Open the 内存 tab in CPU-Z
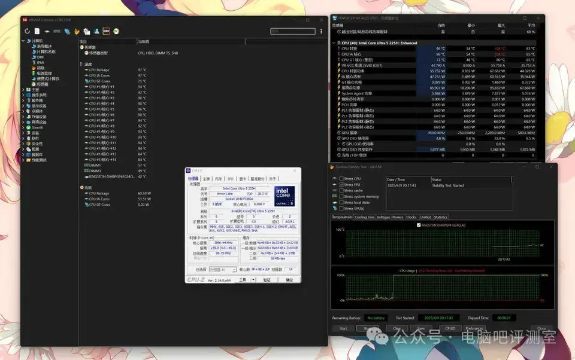The height and width of the screenshot is (360, 575). pos(219,179)
